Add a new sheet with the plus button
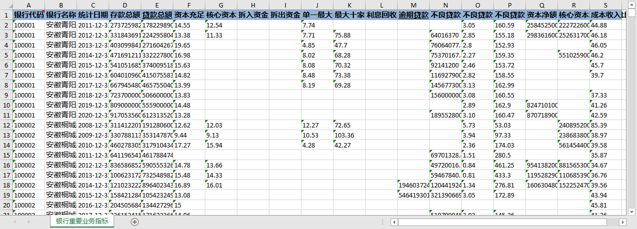637x229 pixels. pos(134,221)
